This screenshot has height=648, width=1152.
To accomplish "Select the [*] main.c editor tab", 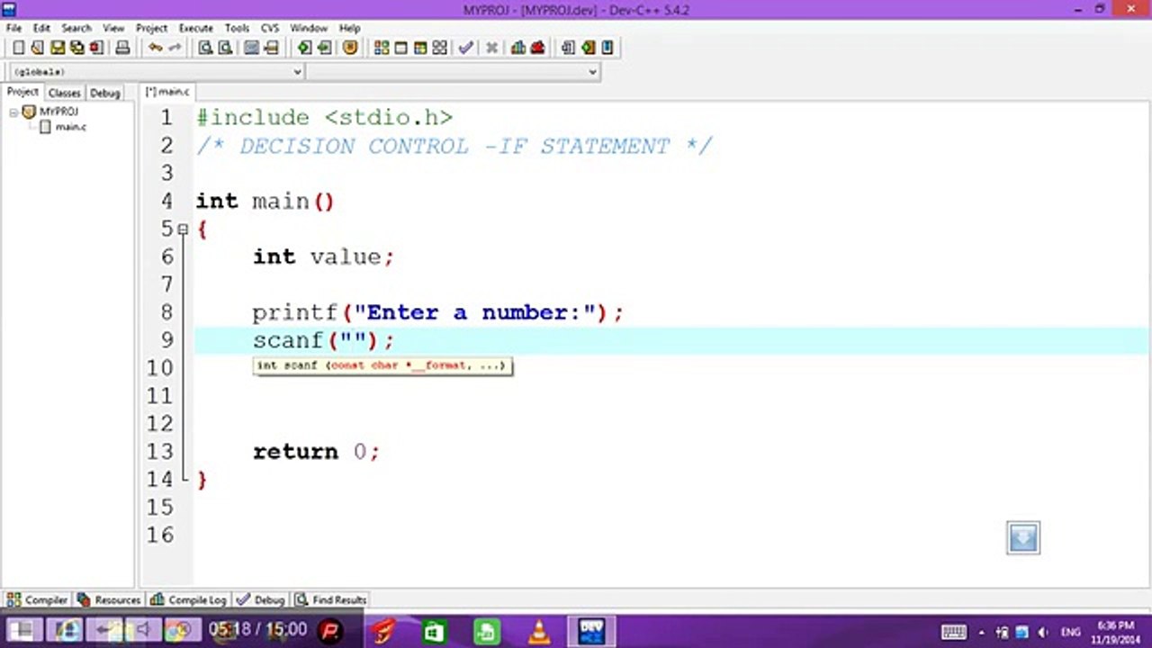I will (x=167, y=92).
